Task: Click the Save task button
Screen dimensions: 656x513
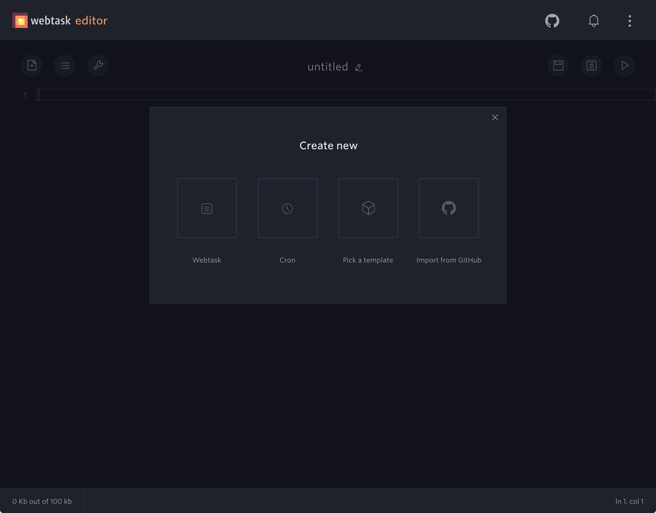Action: [558, 65]
